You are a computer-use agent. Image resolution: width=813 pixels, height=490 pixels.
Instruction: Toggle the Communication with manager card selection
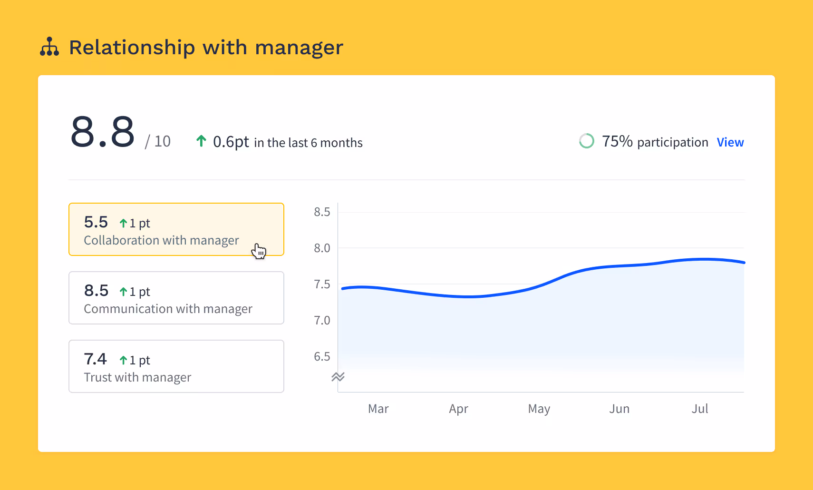pyautogui.click(x=176, y=298)
